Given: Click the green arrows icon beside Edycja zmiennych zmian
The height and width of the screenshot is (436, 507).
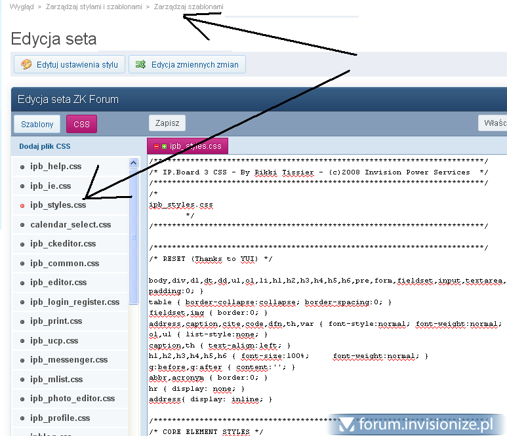Looking at the screenshot, I should point(140,64).
